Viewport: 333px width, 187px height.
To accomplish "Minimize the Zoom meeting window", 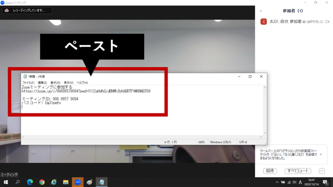I will pos(305,3).
